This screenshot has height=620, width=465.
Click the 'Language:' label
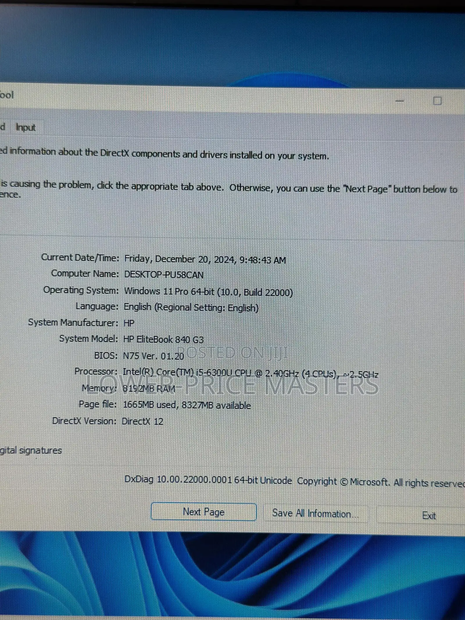click(97, 306)
